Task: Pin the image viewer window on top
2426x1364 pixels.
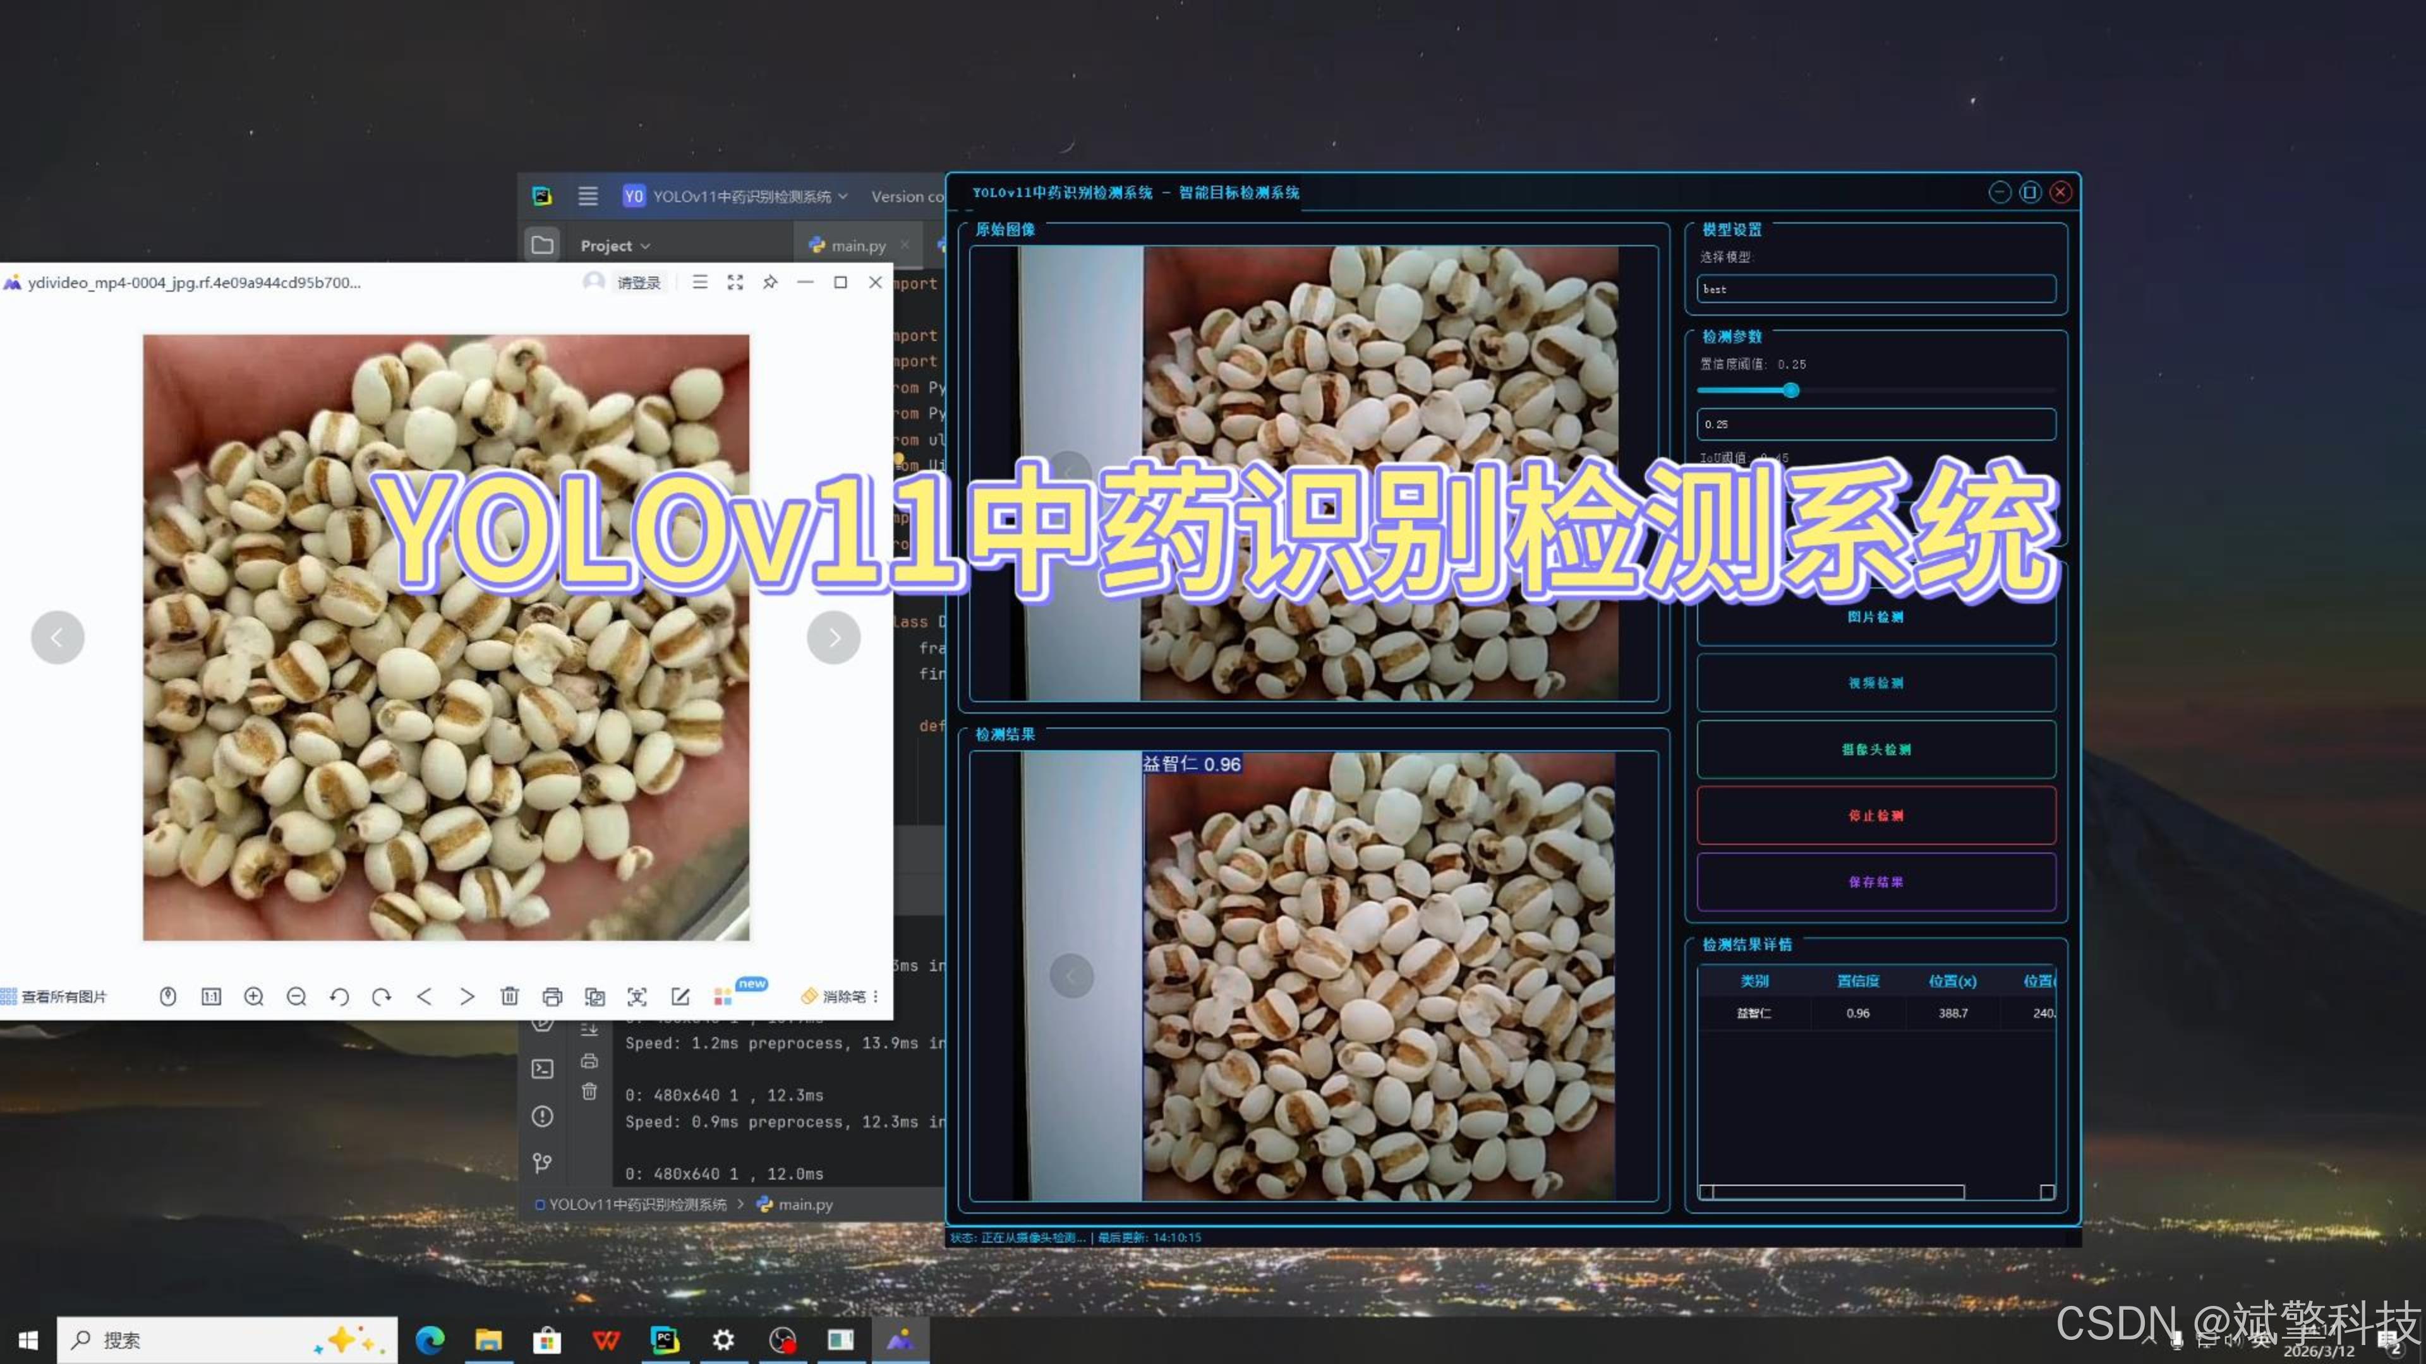Action: [x=770, y=282]
